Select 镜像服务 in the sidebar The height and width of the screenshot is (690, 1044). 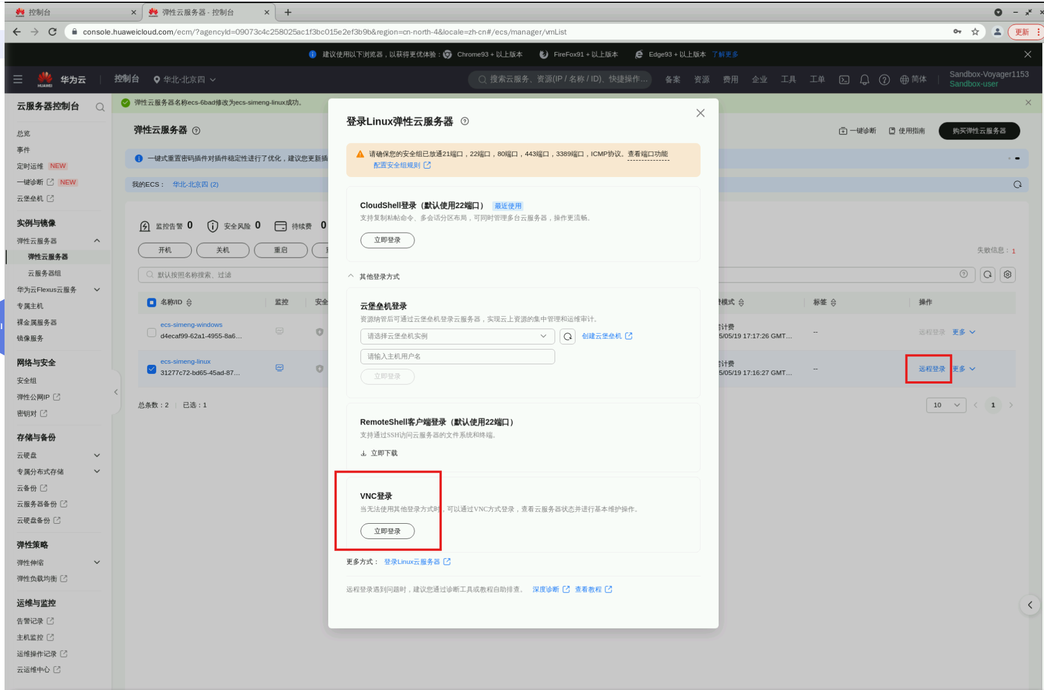pos(30,338)
